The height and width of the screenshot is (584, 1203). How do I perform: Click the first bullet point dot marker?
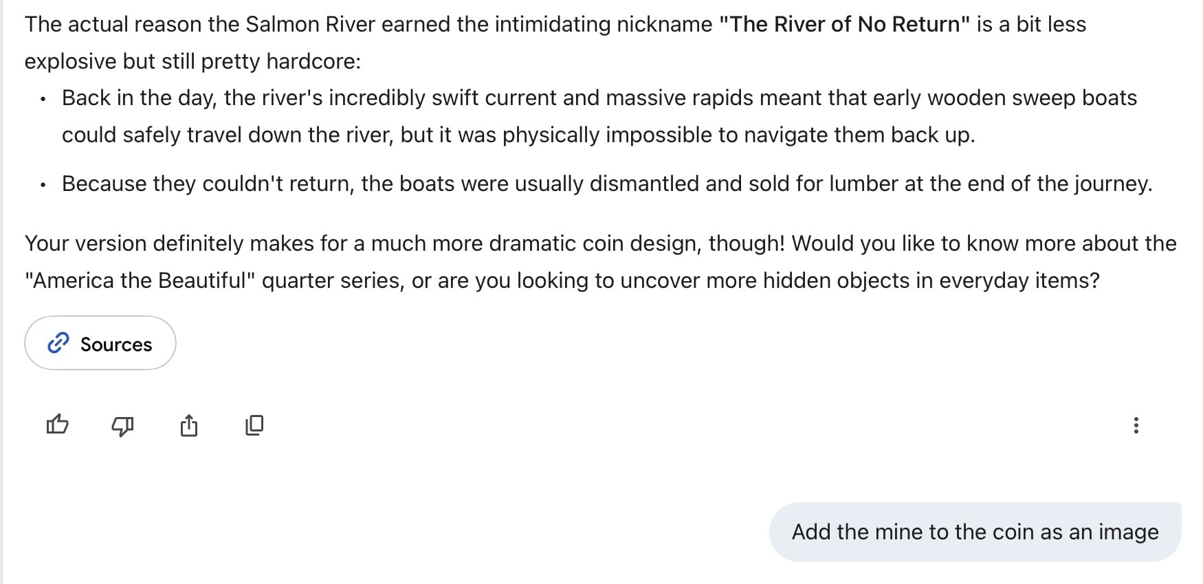point(43,100)
